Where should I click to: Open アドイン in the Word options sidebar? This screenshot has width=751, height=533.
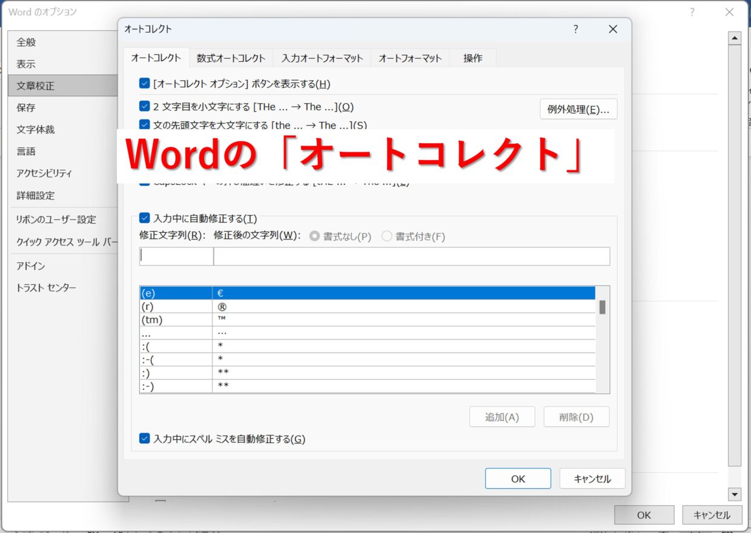click(x=63, y=266)
